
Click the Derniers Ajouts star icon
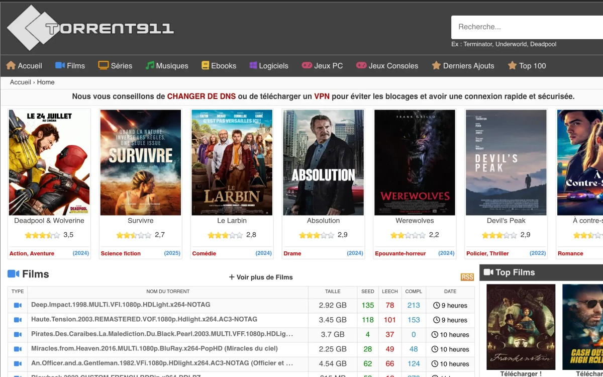tap(436, 65)
